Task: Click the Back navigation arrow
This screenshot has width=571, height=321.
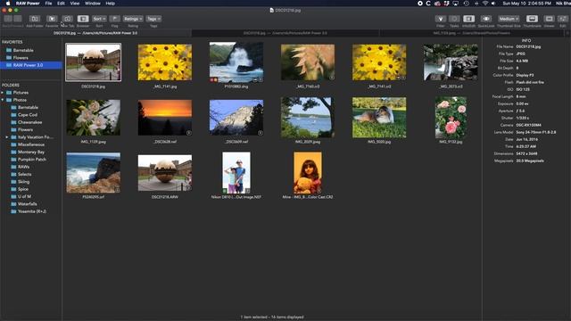Action: click(8, 19)
